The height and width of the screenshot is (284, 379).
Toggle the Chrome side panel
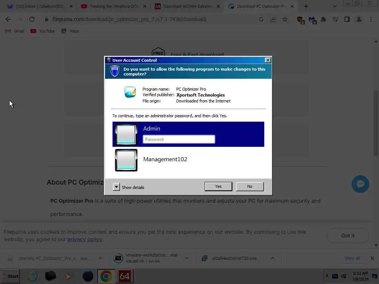click(x=347, y=19)
